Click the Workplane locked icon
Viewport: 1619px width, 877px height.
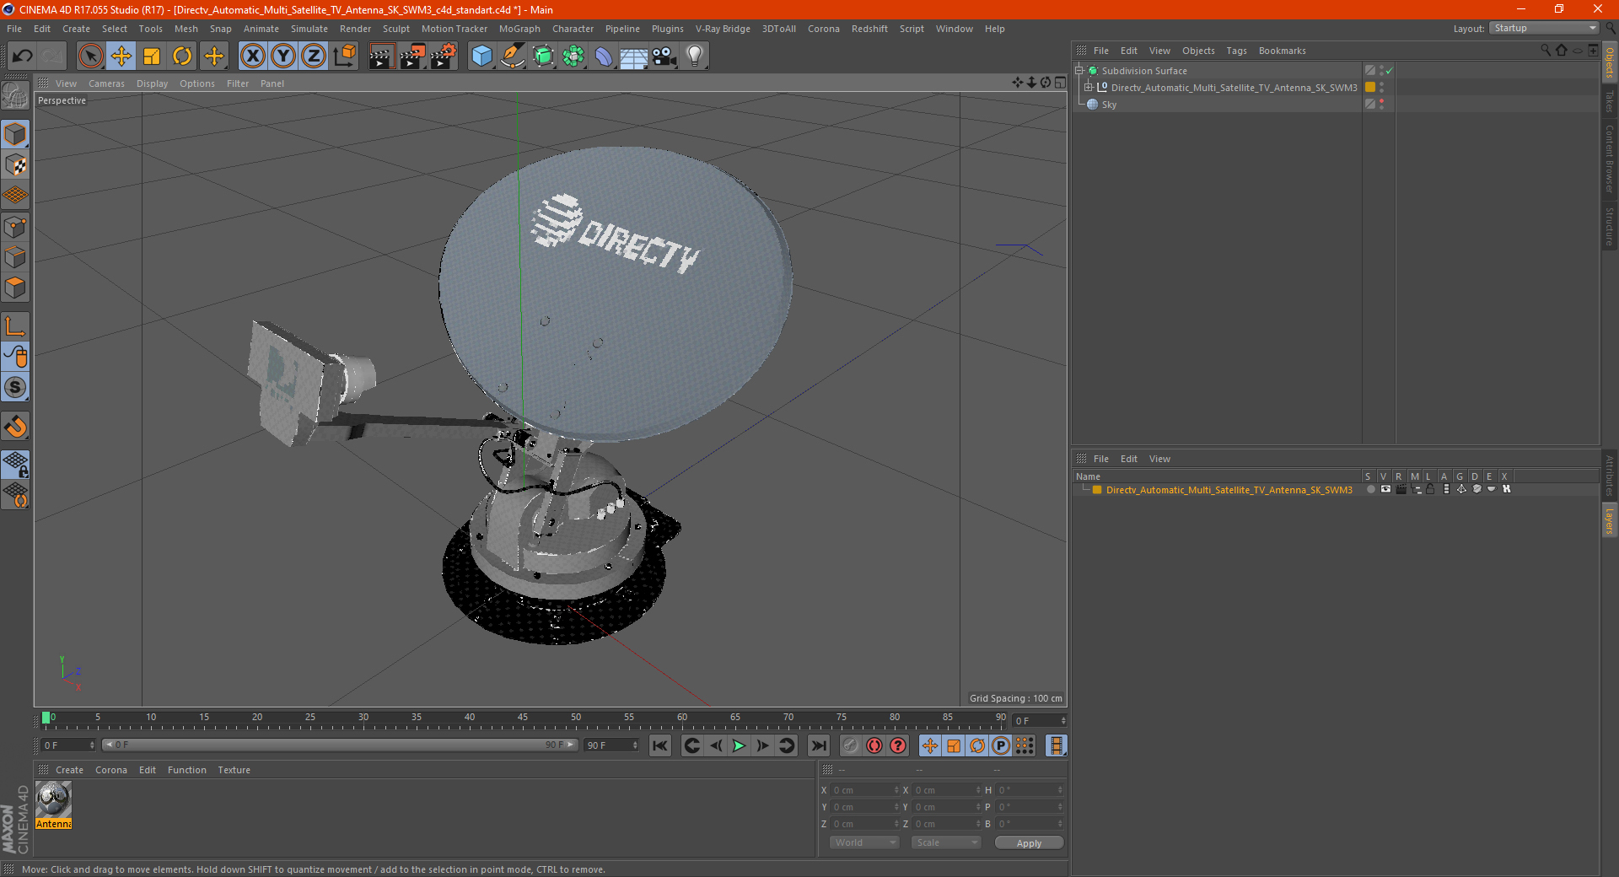15,465
